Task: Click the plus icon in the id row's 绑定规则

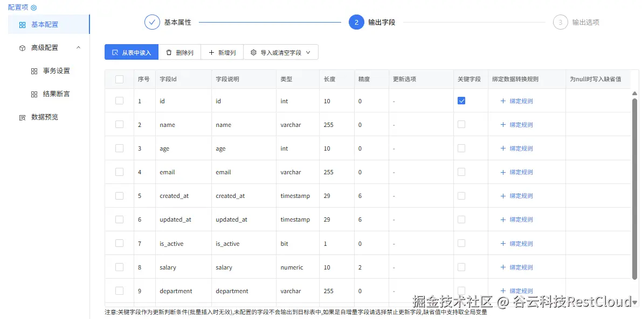Action: pyautogui.click(x=503, y=101)
